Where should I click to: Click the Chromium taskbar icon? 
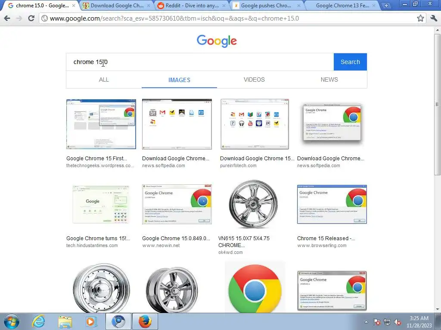(118, 321)
